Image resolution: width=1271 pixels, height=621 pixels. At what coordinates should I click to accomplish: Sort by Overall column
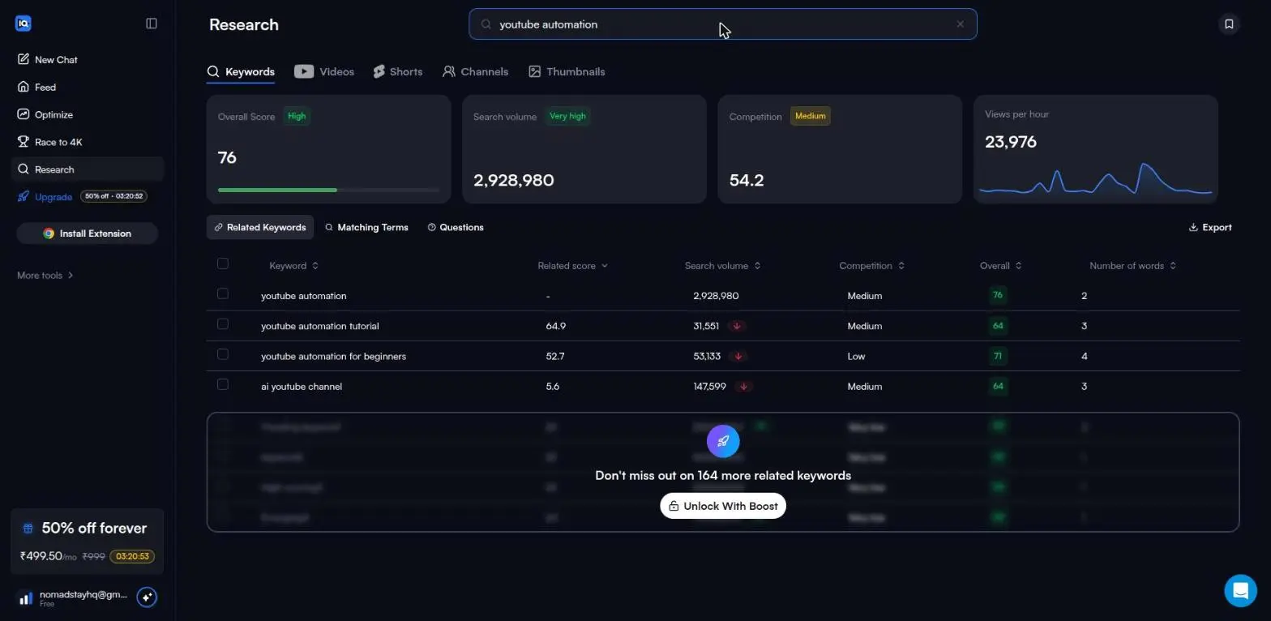pos(1000,266)
